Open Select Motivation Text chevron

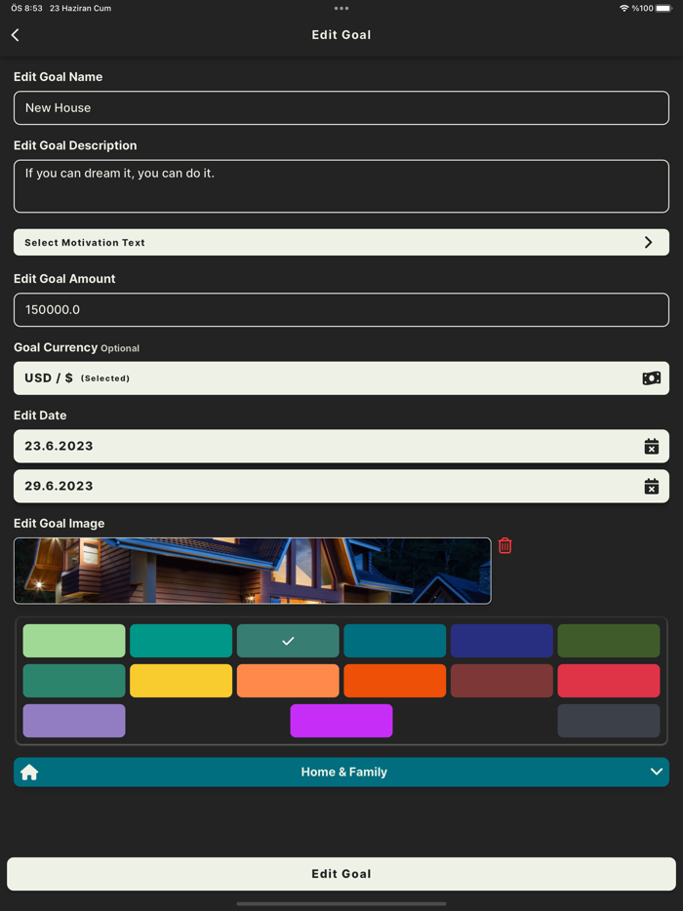tap(648, 242)
